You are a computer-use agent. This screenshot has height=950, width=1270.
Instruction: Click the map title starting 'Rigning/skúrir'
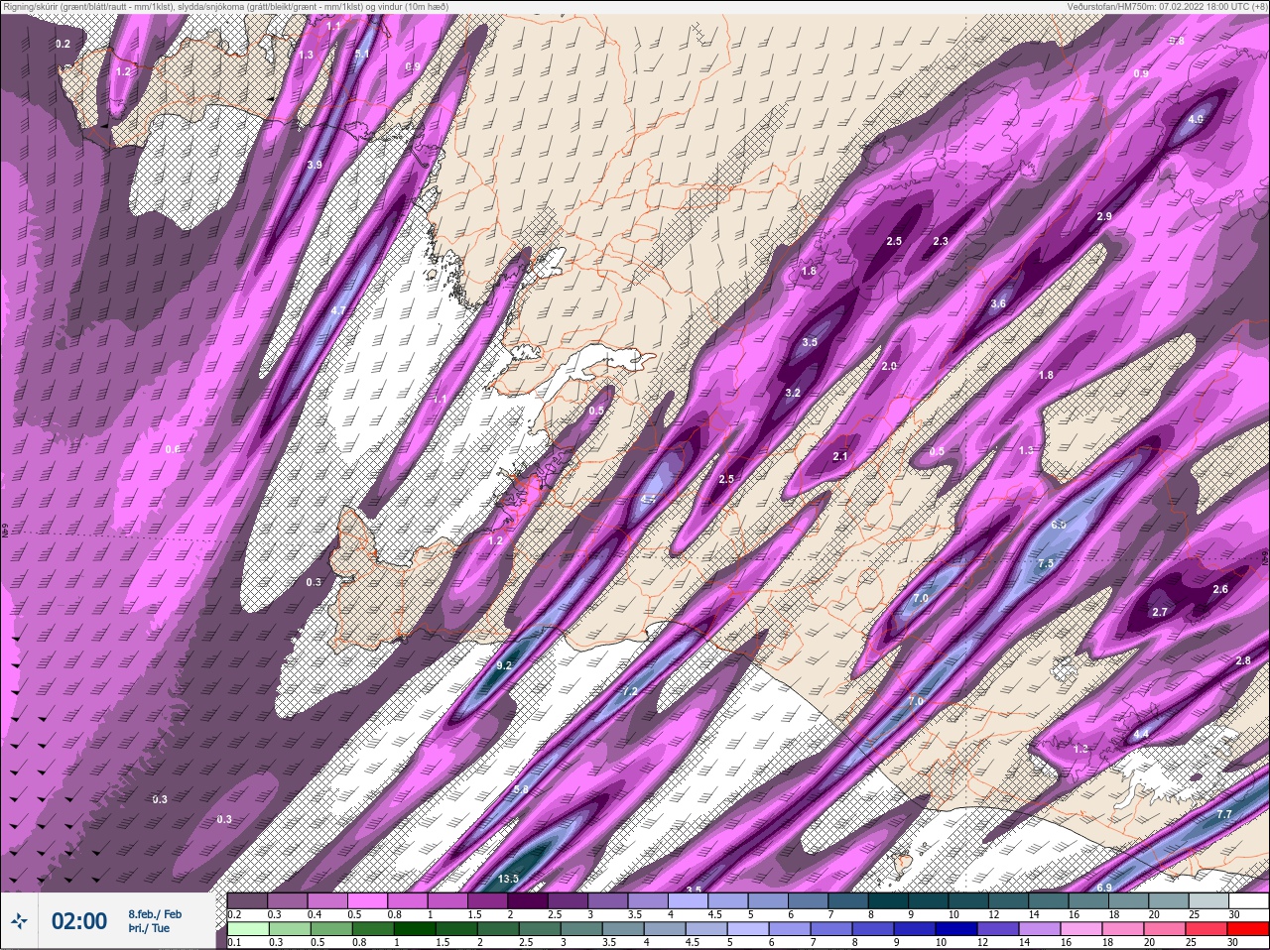pyautogui.click(x=225, y=6)
